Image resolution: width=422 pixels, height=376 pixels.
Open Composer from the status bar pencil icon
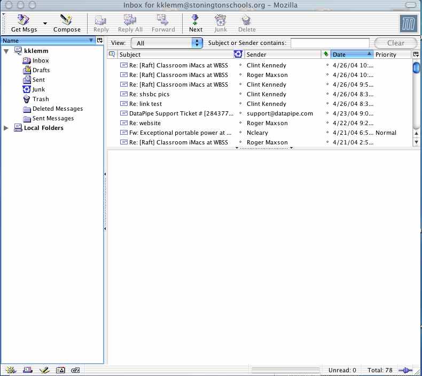(x=44, y=370)
